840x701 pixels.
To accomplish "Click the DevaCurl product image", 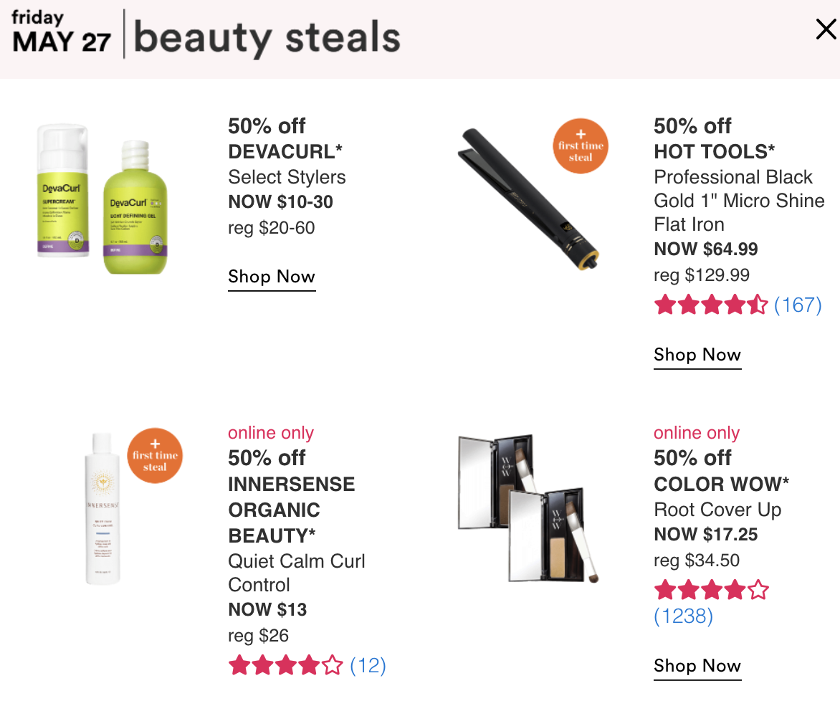I will pyautogui.click(x=102, y=199).
